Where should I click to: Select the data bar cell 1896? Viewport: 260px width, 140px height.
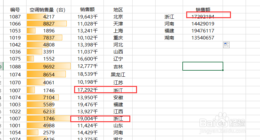click(x=49, y=31)
